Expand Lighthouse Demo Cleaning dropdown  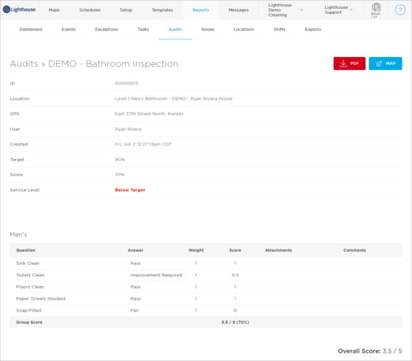coord(286,10)
